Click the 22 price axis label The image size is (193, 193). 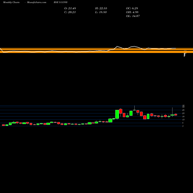click(x=183, y=113)
